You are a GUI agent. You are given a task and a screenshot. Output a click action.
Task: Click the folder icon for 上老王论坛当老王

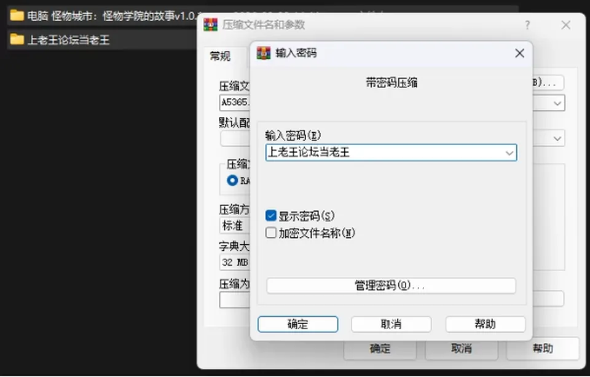pos(17,39)
